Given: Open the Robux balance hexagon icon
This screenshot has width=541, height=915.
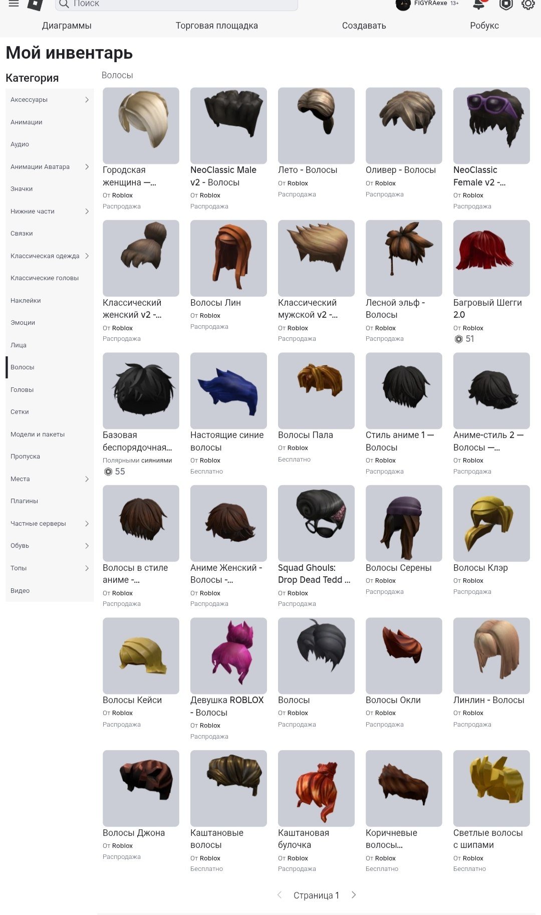Looking at the screenshot, I should [506, 4].
